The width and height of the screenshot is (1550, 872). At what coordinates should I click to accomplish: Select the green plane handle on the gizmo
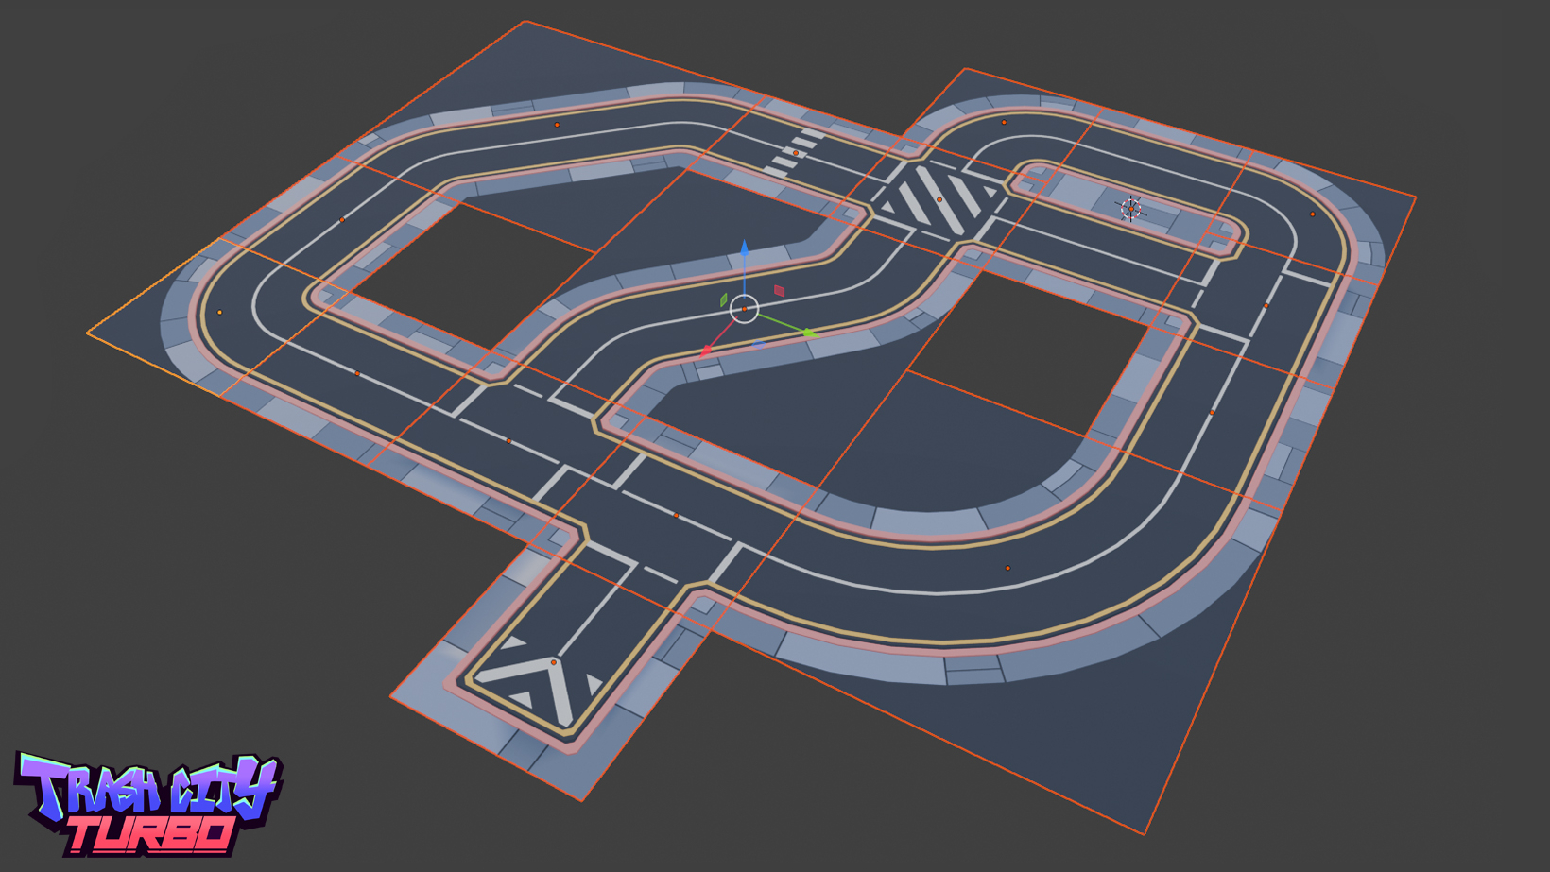(x=724, y=299)
